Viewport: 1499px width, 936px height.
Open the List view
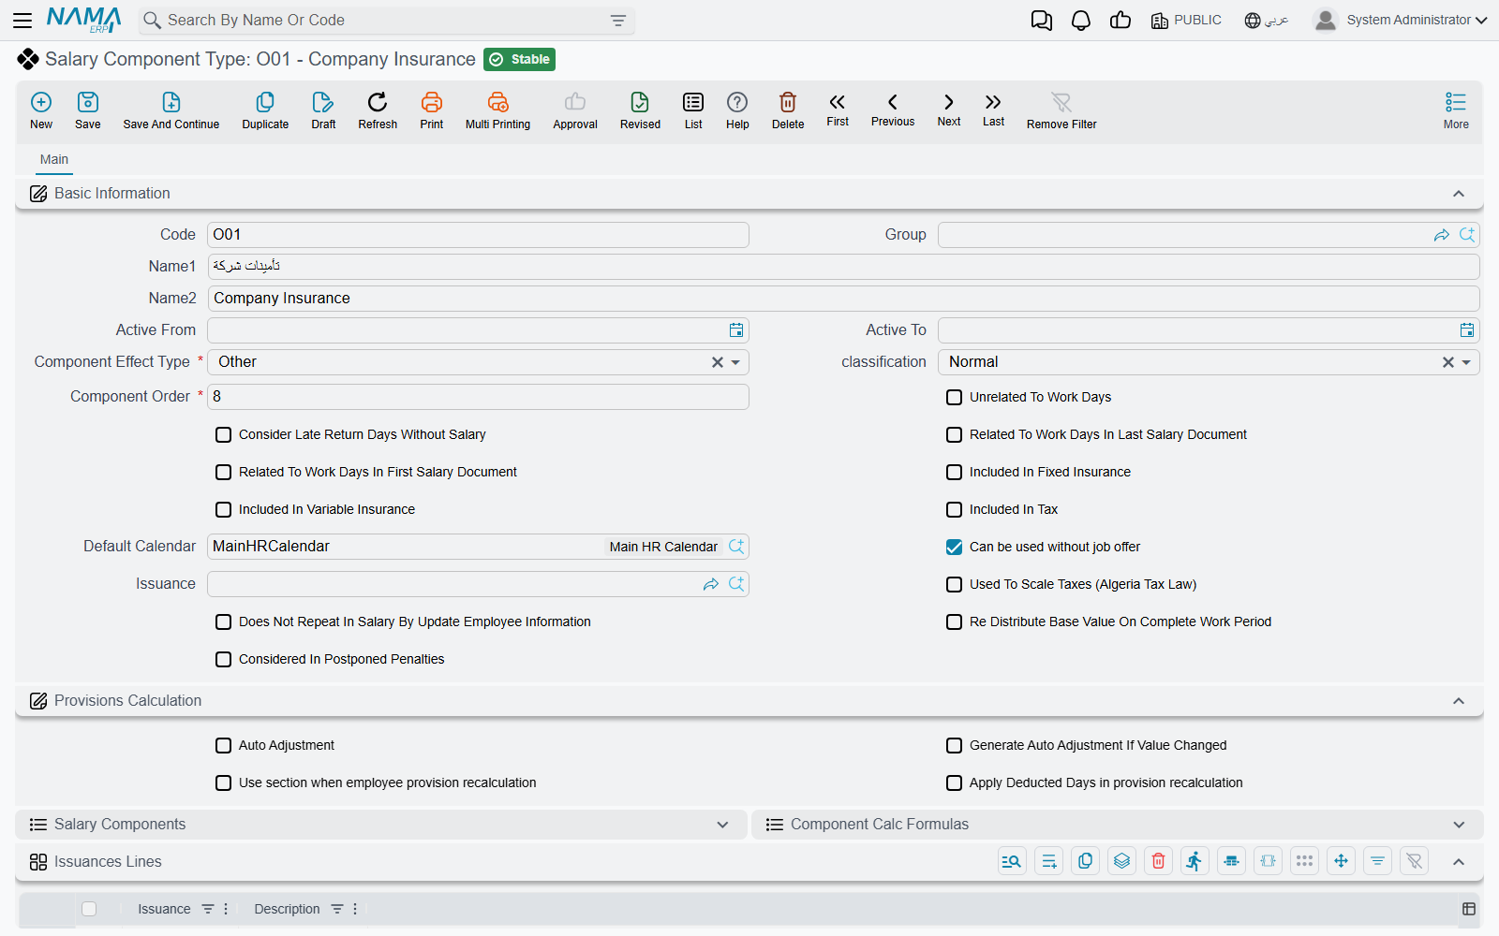[693, 110]
